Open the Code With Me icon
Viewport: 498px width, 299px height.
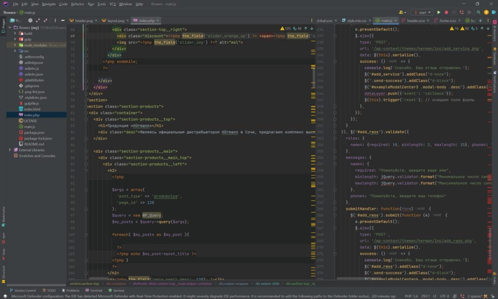tap(402, 12)
